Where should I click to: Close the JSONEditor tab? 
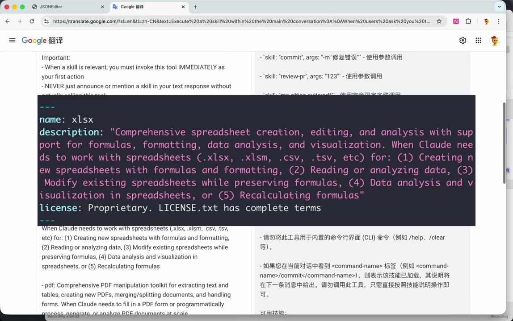pyautogui.click(x=102, y=7)
